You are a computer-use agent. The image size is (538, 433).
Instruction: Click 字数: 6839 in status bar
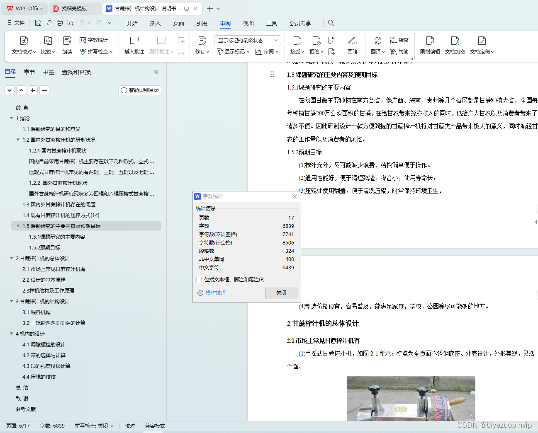tap(52, 426)
